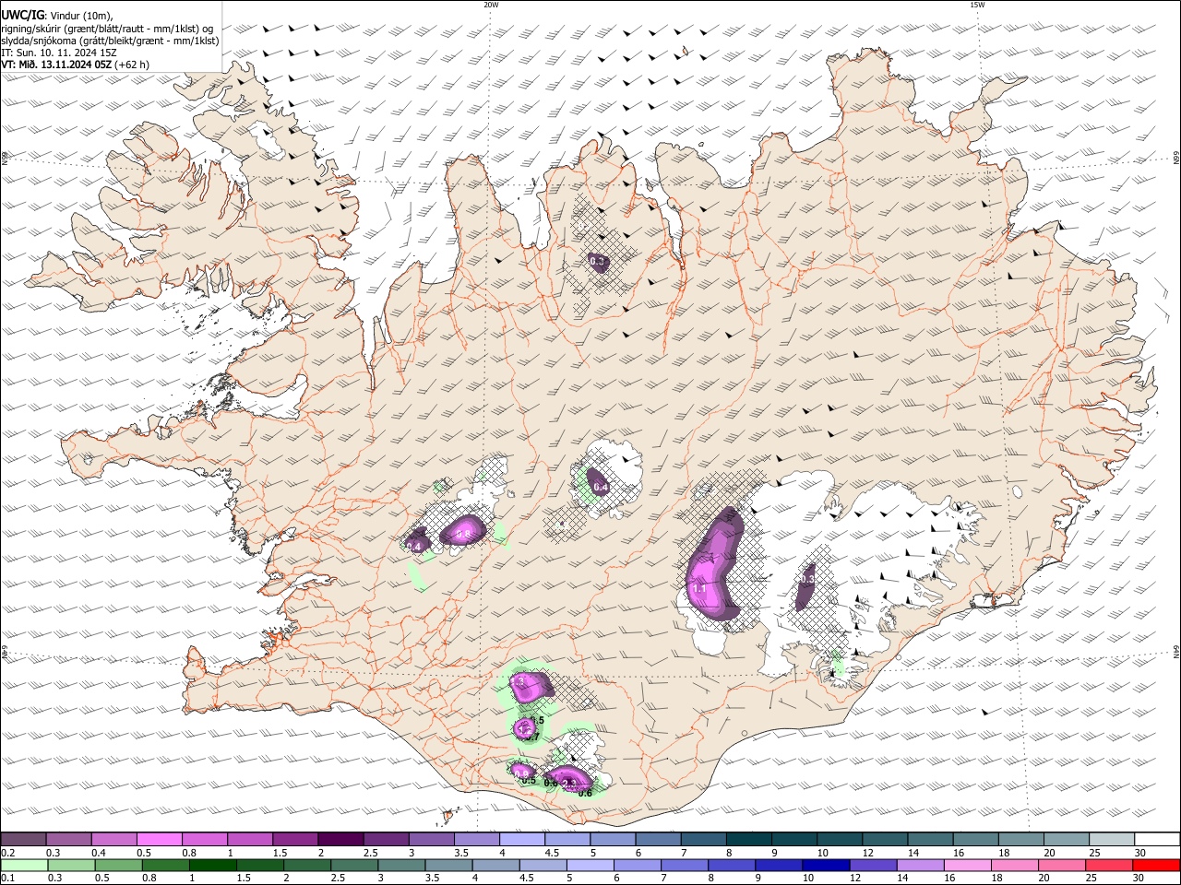The width and height of the screenshot is (1181, 885).
Task: Click the top legend swatch between 4 and 4.5
Action: pos(521,840)
